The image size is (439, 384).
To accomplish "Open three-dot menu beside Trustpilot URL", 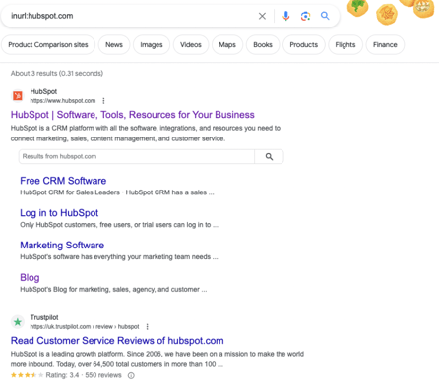I will [x=147, y=327].
